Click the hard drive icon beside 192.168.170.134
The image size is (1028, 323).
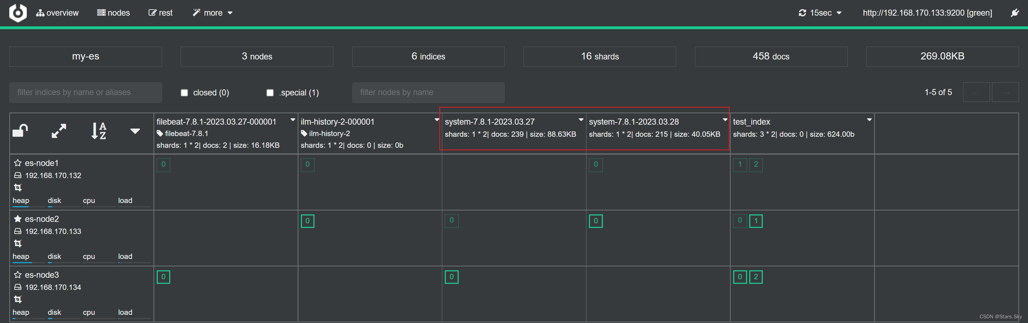pos(17,287)
